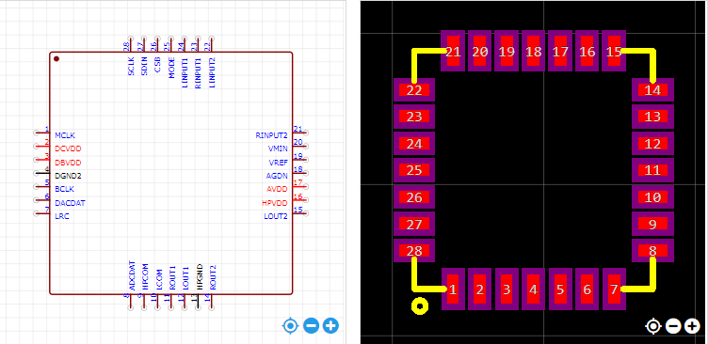Screen dimensions: 708x344
Task: Click the SDIN pin label
Action: [x=144, y=66]
